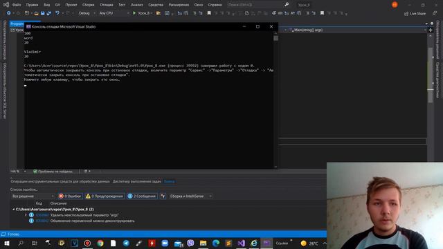This screenshot has width=443, height=249.
Task: Click the split editor plus icon
Action: [431, 30]
